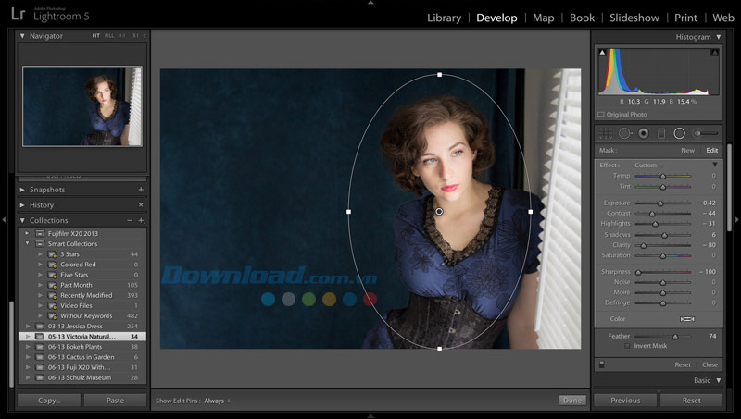Select the Spot Removal tool
This screenshot has width=741, height=419.
coord(624,133)
